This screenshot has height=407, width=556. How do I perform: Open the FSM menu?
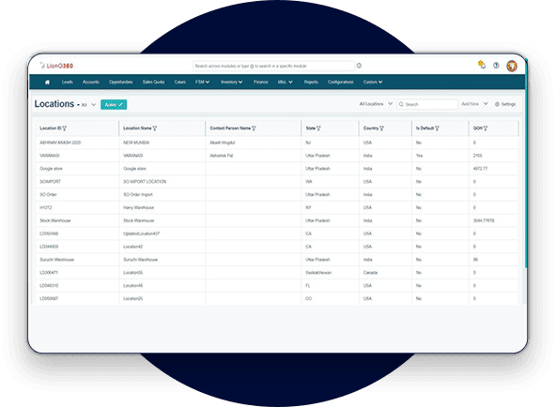pyautogui.click(x=202, y=83)
